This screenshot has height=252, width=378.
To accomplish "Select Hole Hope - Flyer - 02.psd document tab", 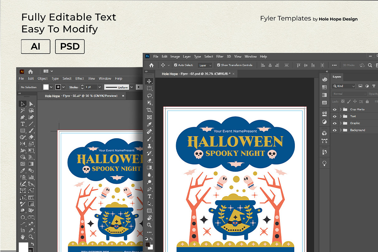I will 197,74.
